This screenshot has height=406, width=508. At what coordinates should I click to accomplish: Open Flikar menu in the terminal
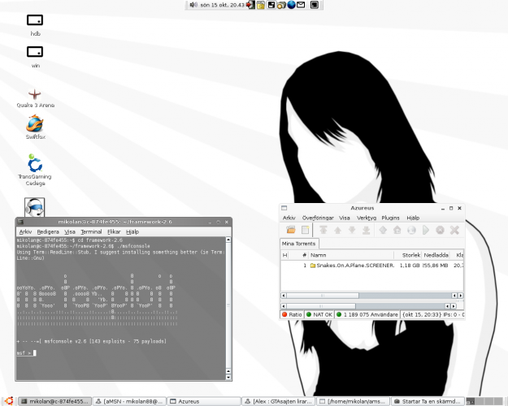113,231
